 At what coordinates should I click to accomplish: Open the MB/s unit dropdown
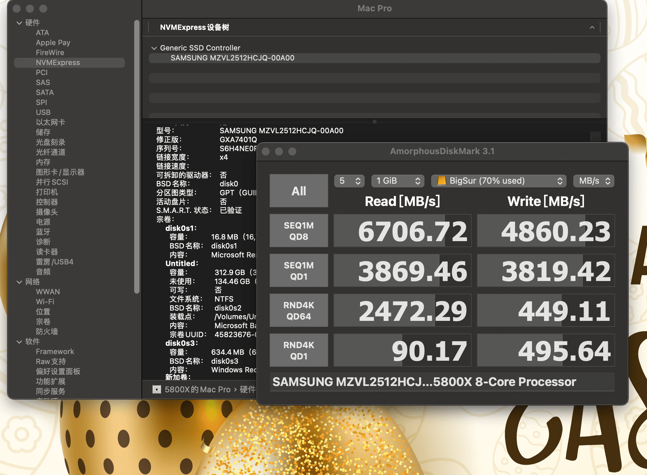coord(594,181)
